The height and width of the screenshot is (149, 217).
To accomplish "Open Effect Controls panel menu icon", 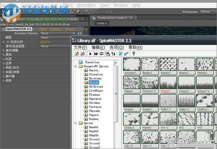I will (x=82, y=19).
